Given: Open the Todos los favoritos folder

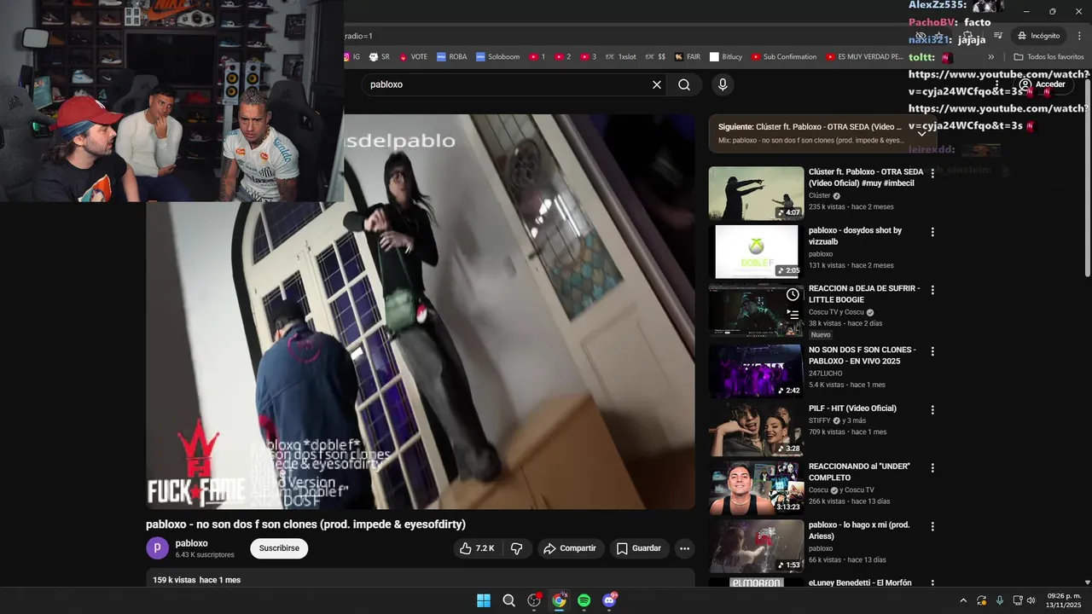Looking at the screenshot, I should pos(1048,57).
